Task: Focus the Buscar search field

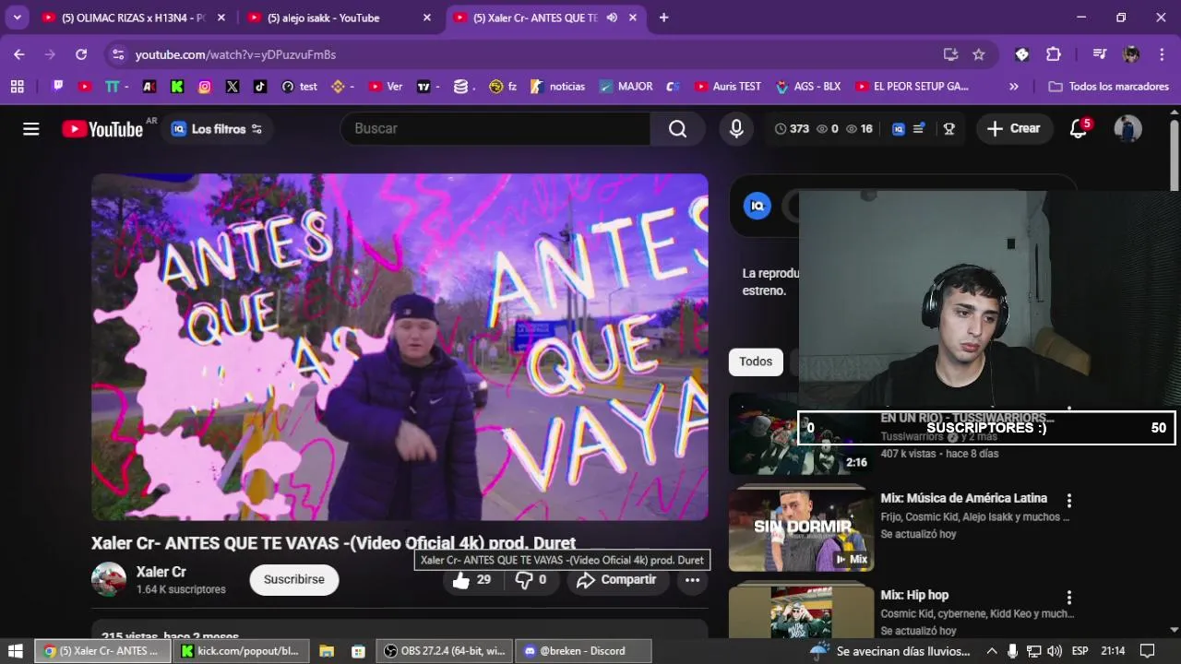Action: (495, 128)
